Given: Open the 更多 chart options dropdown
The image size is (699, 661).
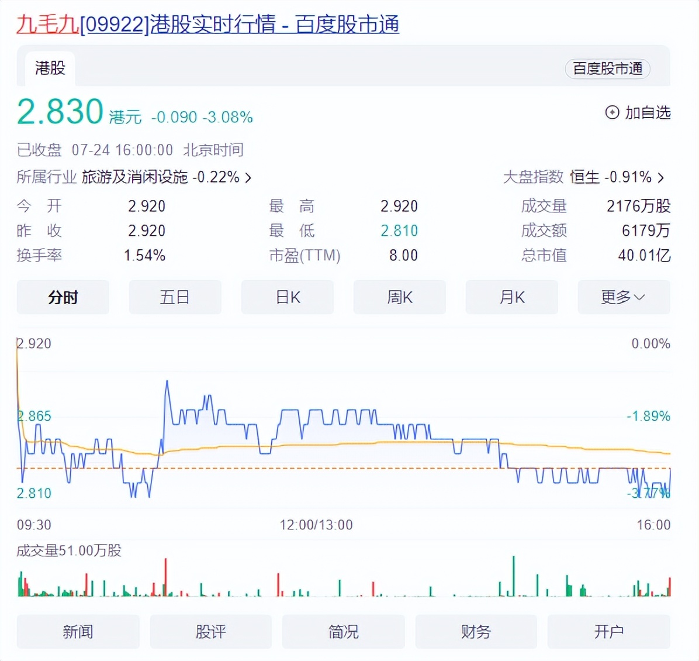Looking at the screenshot, I should [623, 297].
